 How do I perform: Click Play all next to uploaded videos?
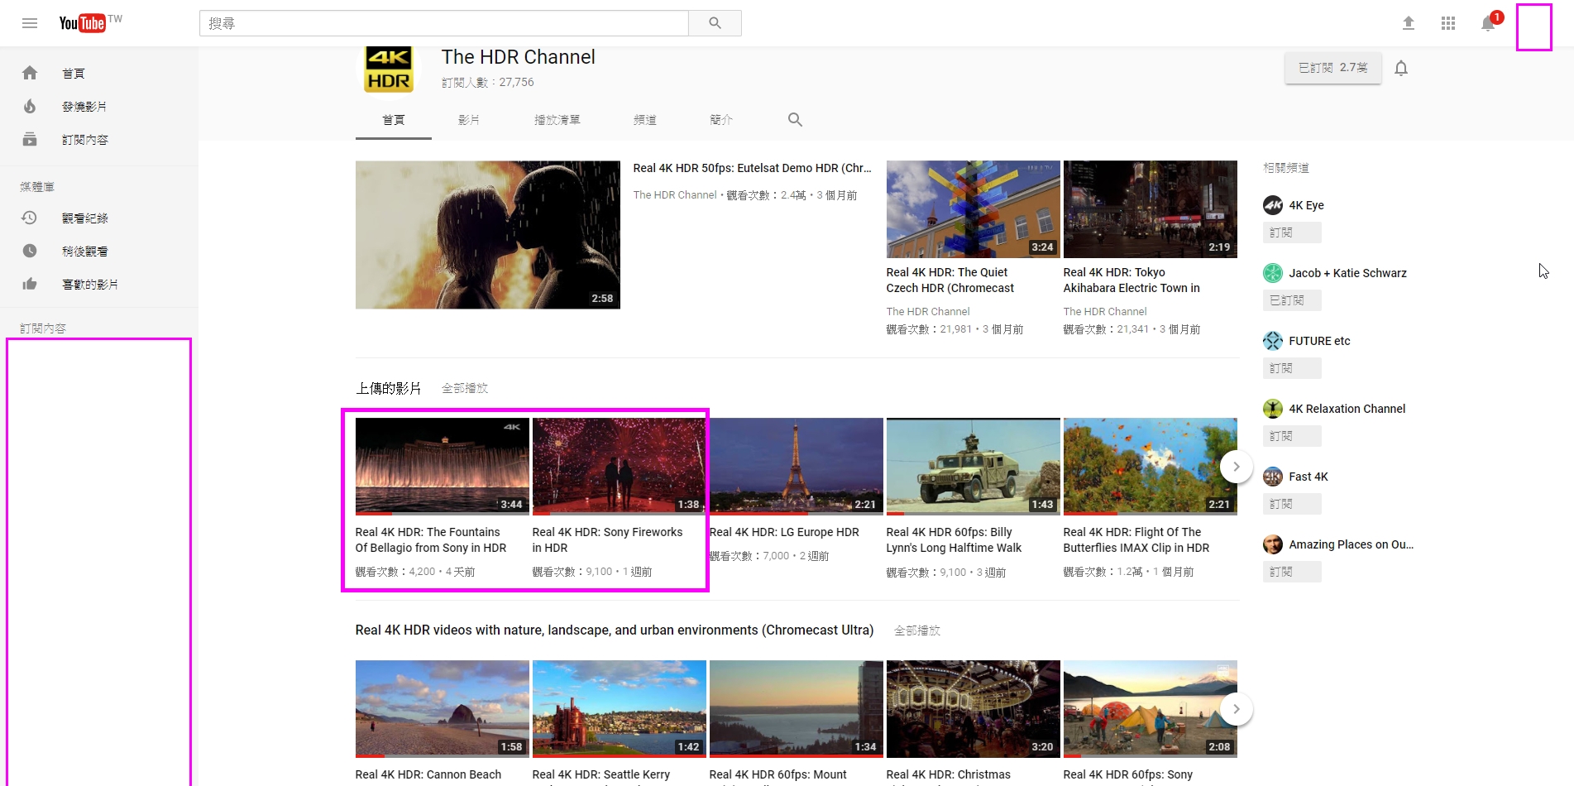point(465,388)
